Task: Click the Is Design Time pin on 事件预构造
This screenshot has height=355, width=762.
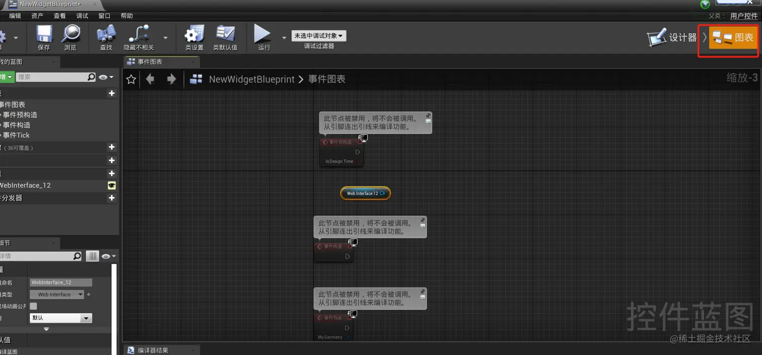Action: [x=356, y=161]
